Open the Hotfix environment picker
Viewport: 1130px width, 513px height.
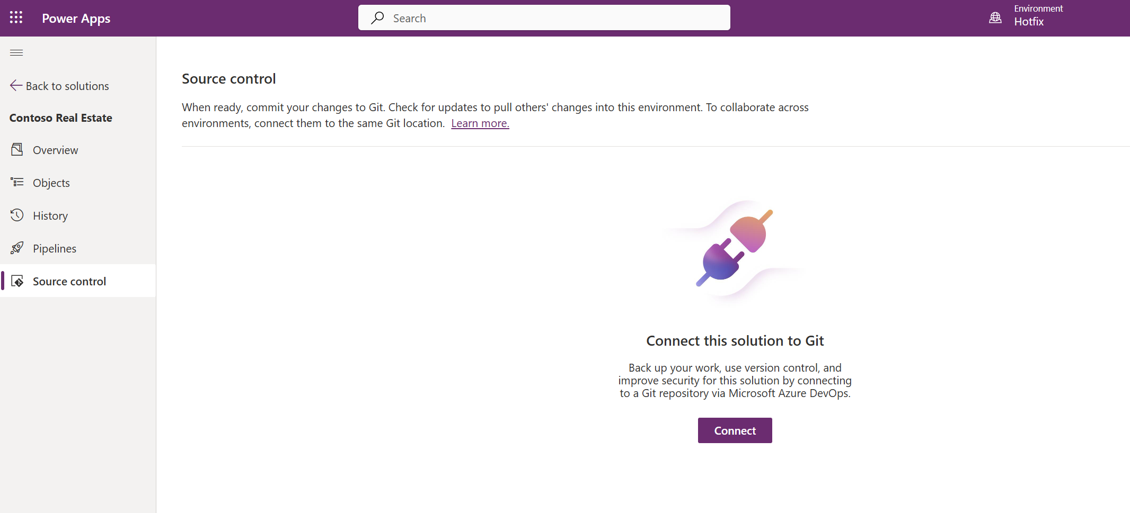pyautogui.click(x=1026, y=17)
